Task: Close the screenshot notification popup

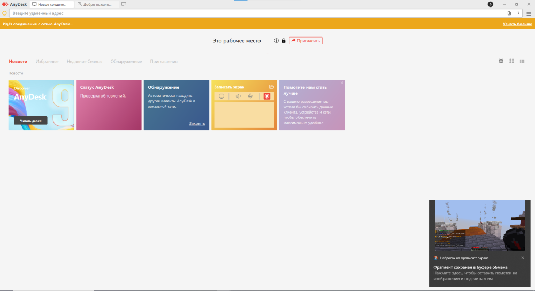Action: pyautogui.click(x=523, y=258)
